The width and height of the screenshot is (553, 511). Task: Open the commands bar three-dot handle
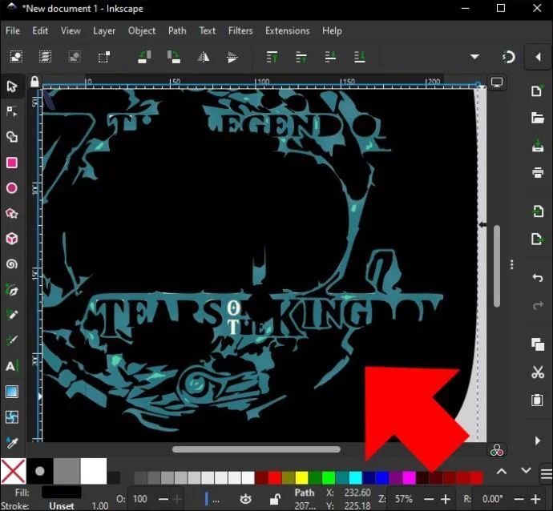(x=512, y=264)
